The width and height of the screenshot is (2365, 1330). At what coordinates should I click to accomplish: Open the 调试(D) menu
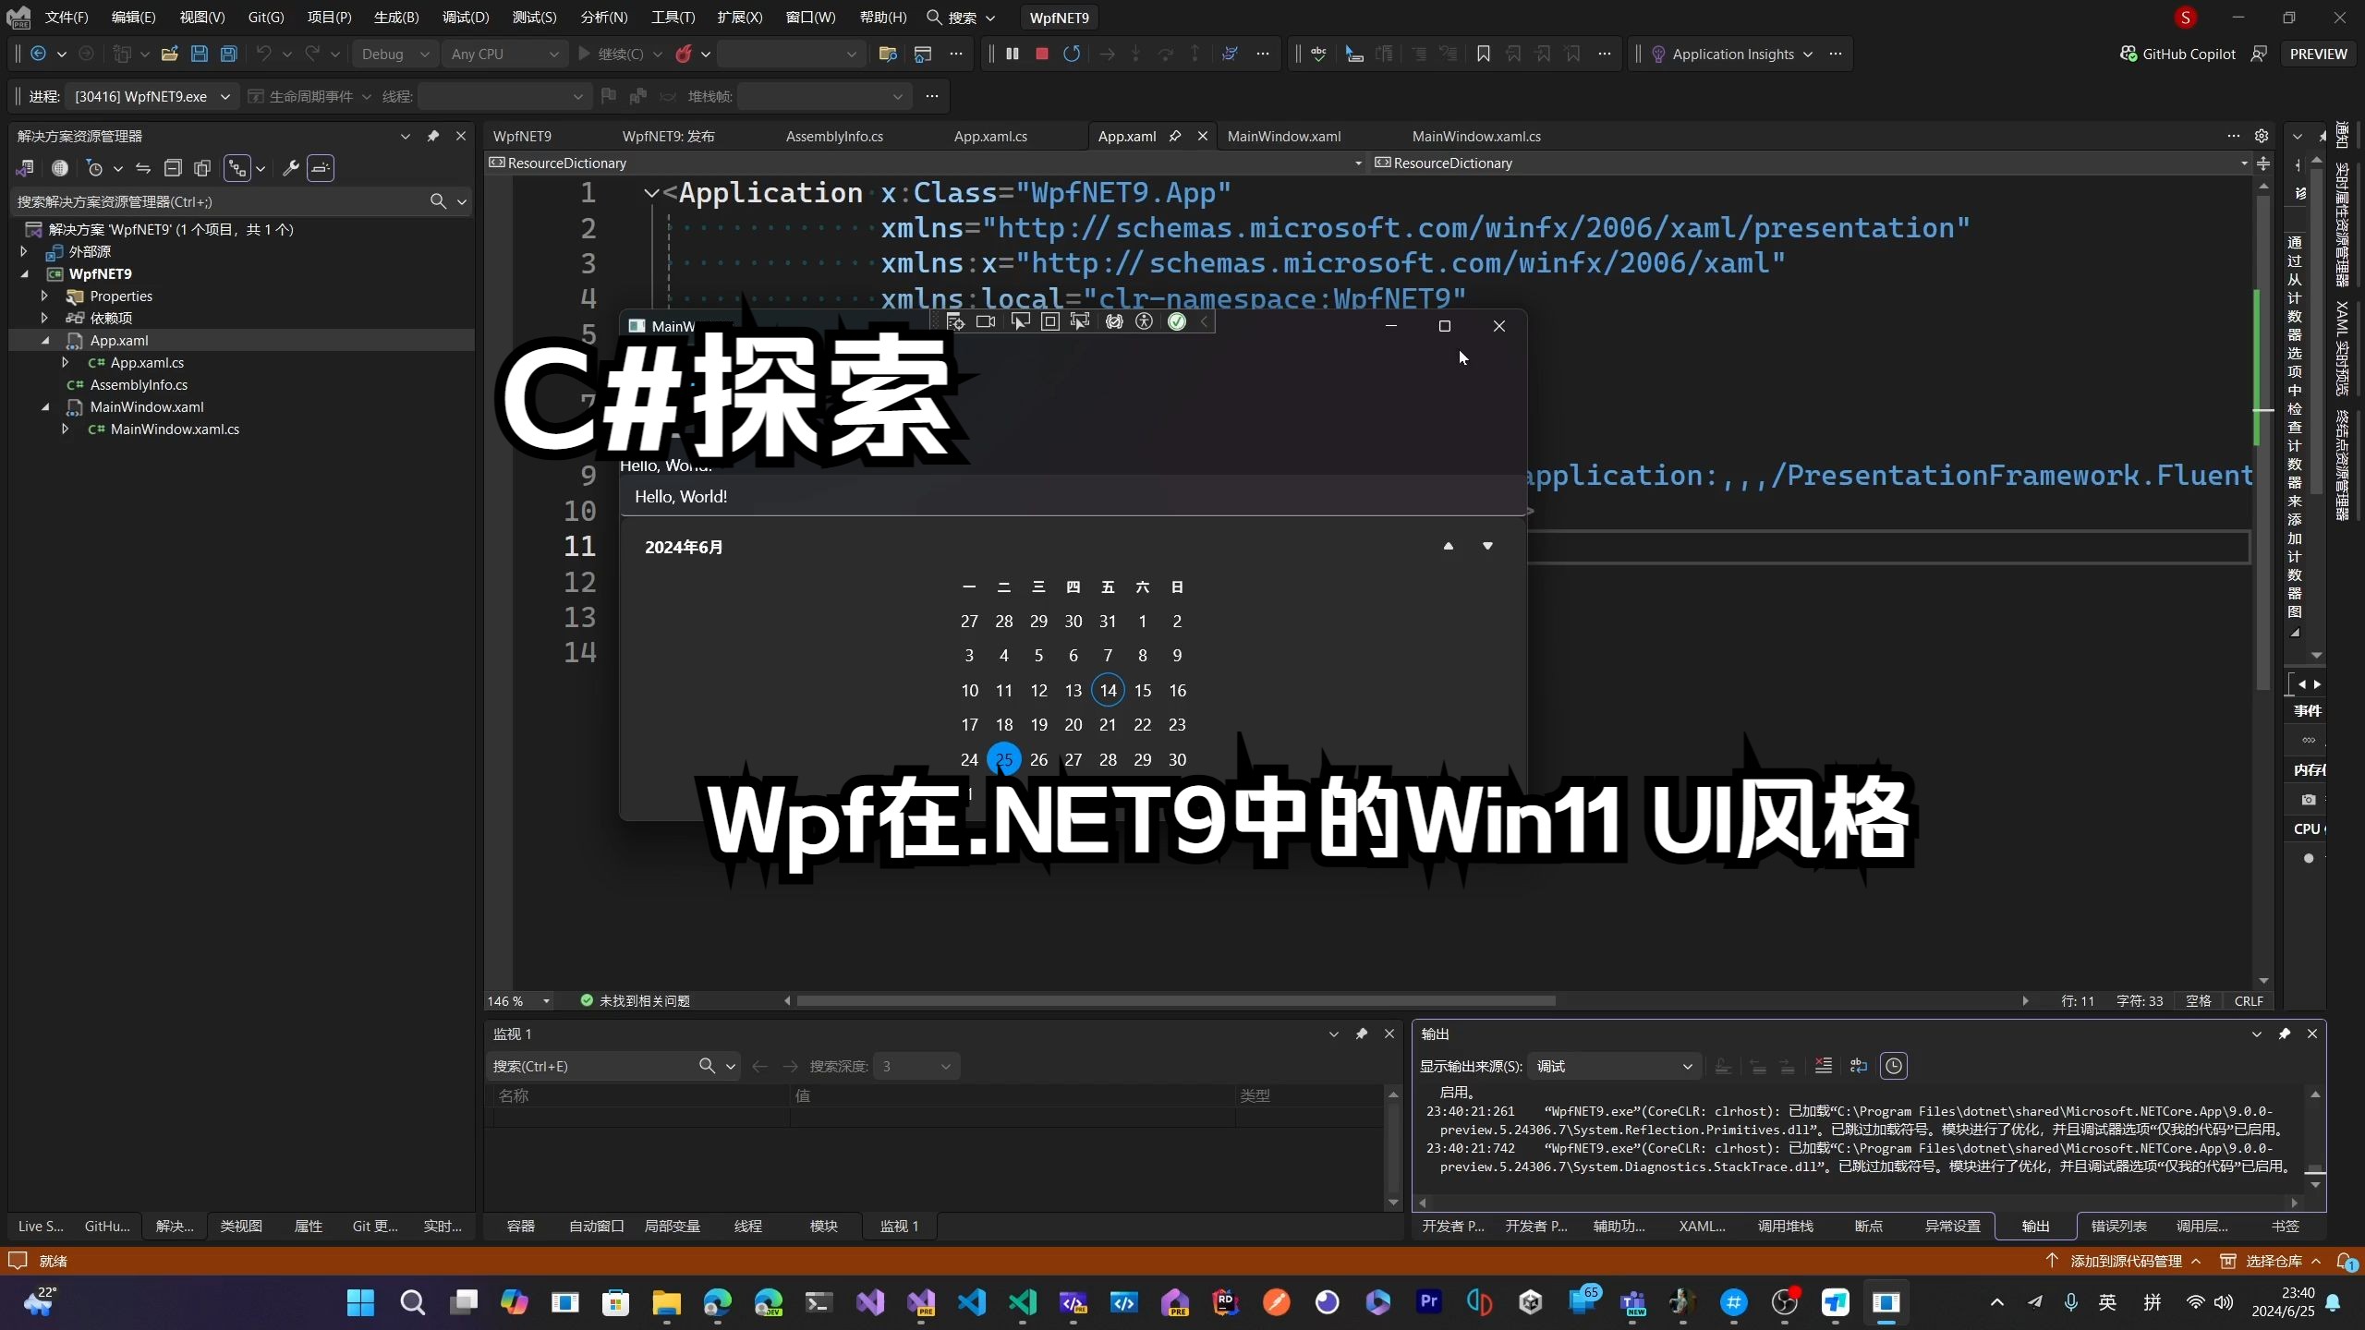click(466, 18)
